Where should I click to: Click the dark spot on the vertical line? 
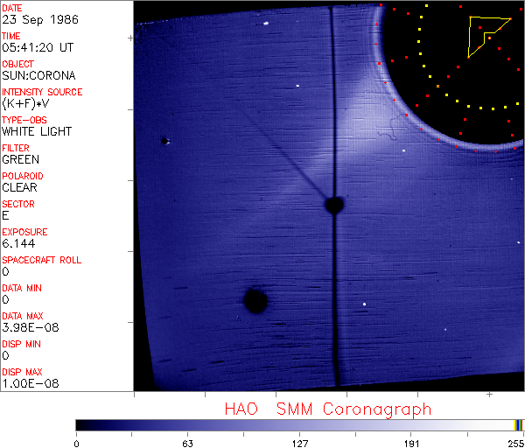(333, 205)
